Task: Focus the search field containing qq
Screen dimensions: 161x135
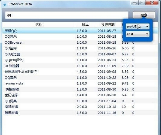Action: point(67,15)
